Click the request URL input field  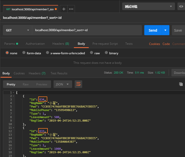click(x=87, y=30)
